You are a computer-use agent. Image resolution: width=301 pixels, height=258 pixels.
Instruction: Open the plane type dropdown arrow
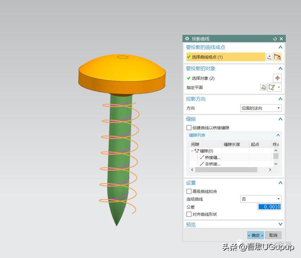279,88
